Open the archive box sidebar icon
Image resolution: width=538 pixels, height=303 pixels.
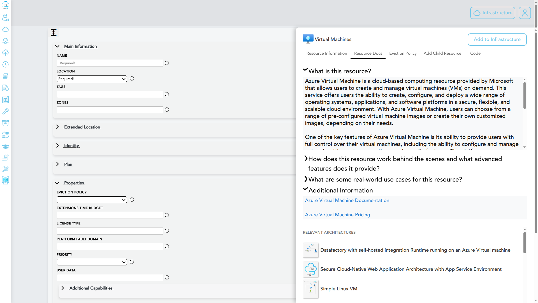coord(5,123)
